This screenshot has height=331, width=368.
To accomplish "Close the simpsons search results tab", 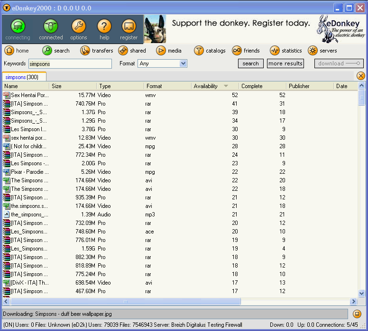I will pyautogui.click(x=361, y=76).
